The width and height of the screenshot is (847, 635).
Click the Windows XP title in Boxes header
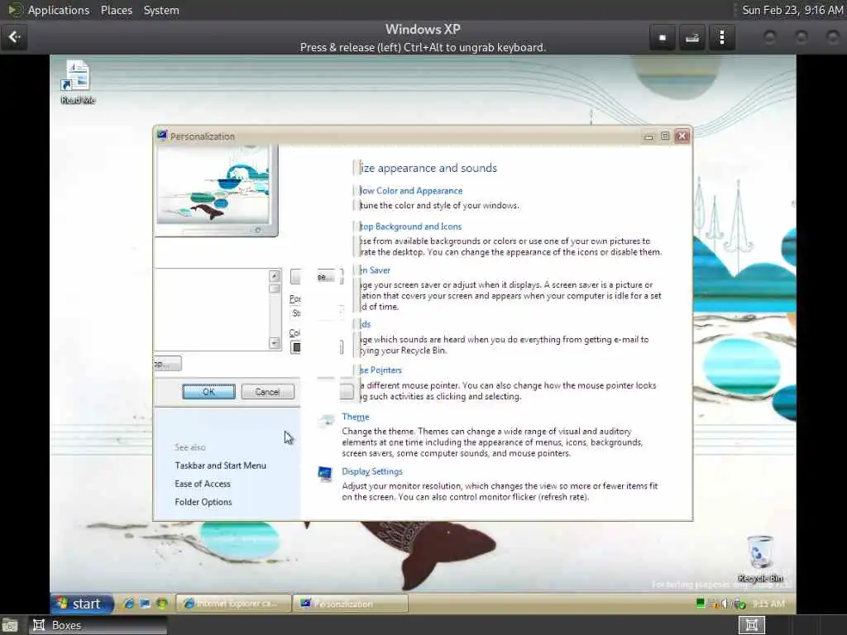tap(423, 29)
